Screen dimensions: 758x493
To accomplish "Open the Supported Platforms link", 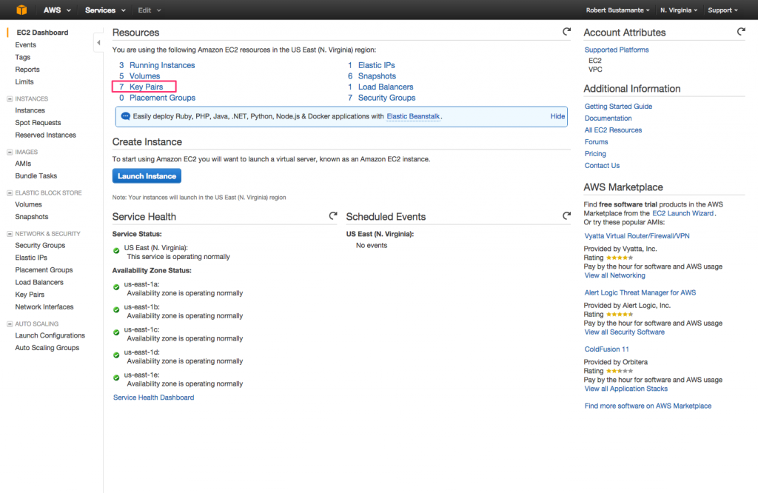I will click(617, 50).
